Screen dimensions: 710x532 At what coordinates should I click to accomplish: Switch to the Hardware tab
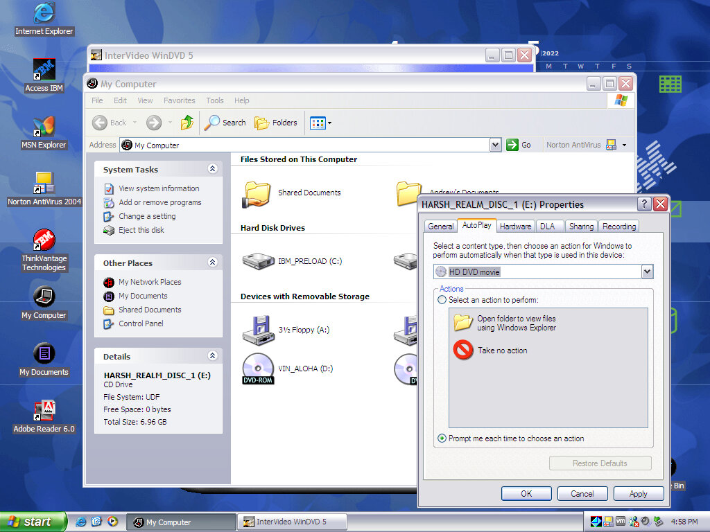pyautogui.click(x=515, y=227)
